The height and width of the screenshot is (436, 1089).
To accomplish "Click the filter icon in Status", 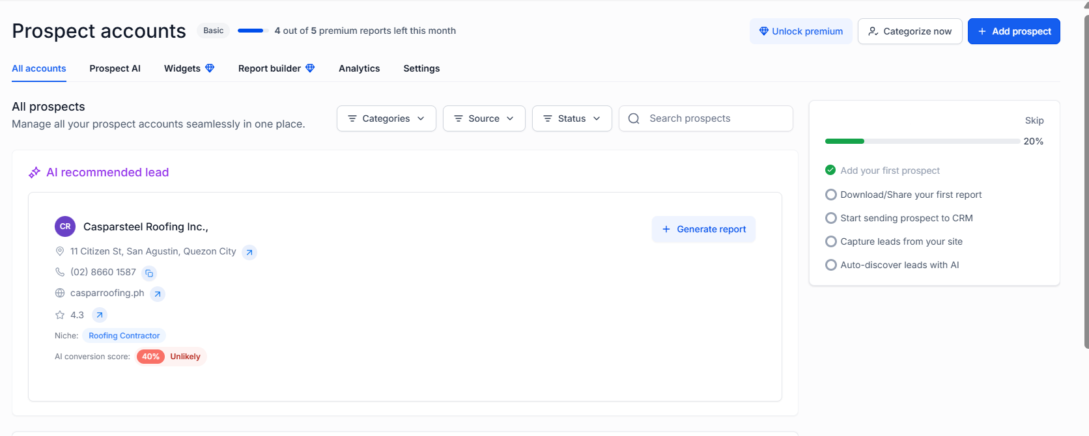I will 548,118.
